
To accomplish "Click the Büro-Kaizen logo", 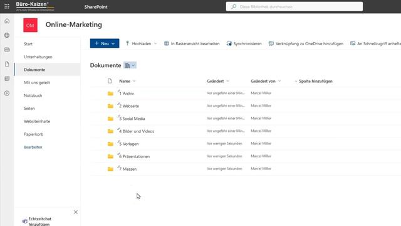I will (x=35, y=6).
